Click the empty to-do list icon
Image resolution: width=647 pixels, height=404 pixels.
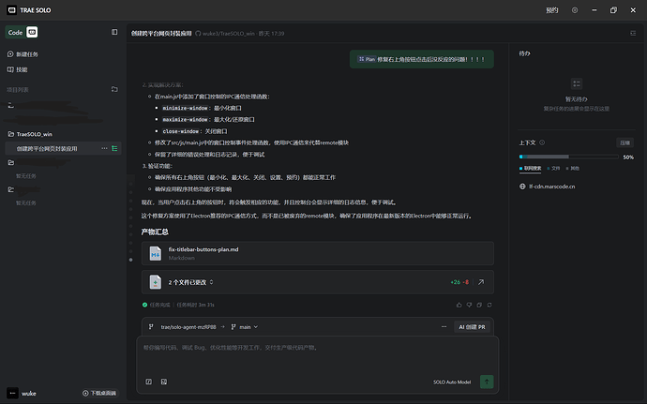577,83
